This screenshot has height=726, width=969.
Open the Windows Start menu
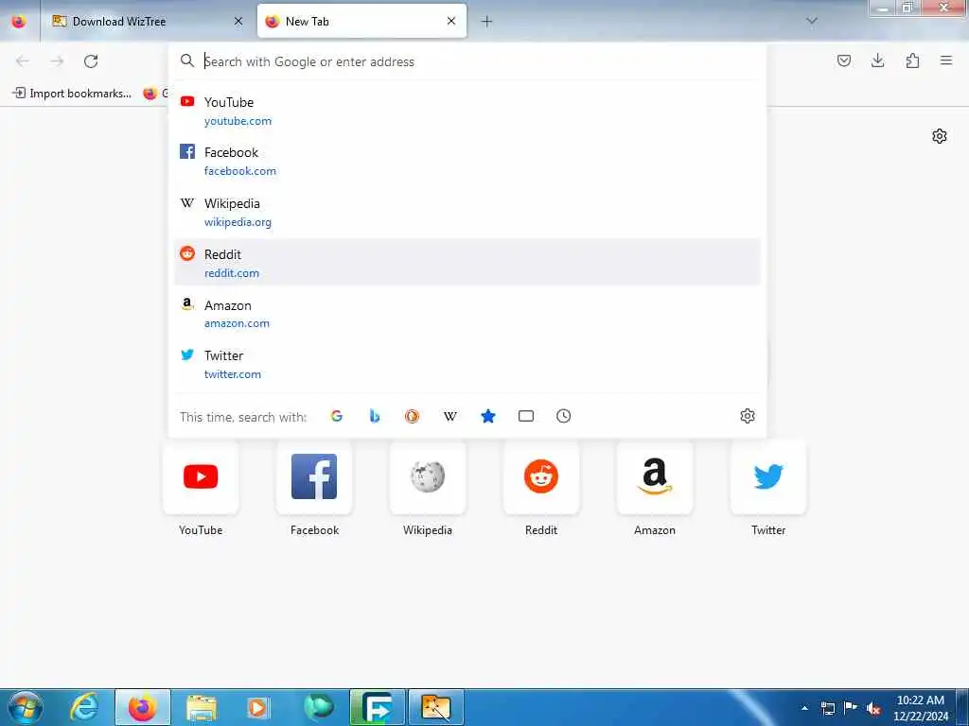[x=26, y=707]
